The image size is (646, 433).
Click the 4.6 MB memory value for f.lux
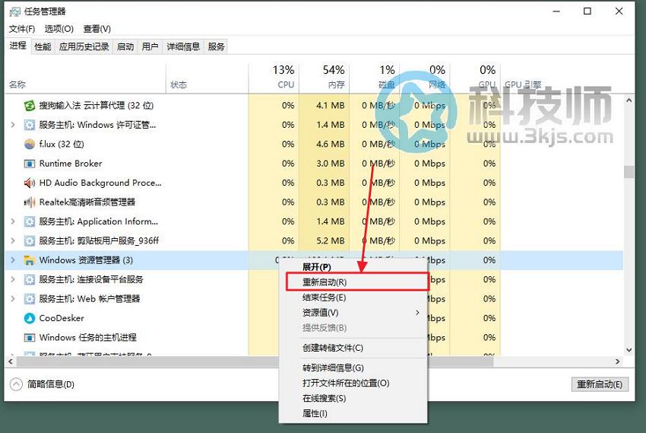click(x=331, y=144)
